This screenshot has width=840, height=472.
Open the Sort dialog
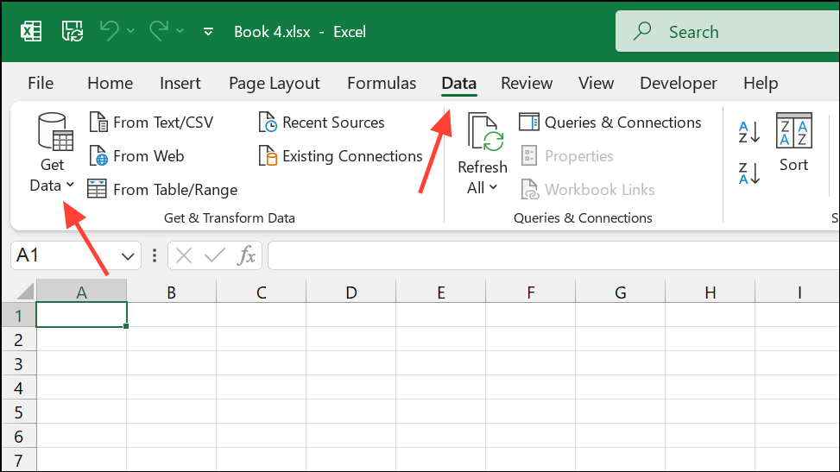(794, 142)
